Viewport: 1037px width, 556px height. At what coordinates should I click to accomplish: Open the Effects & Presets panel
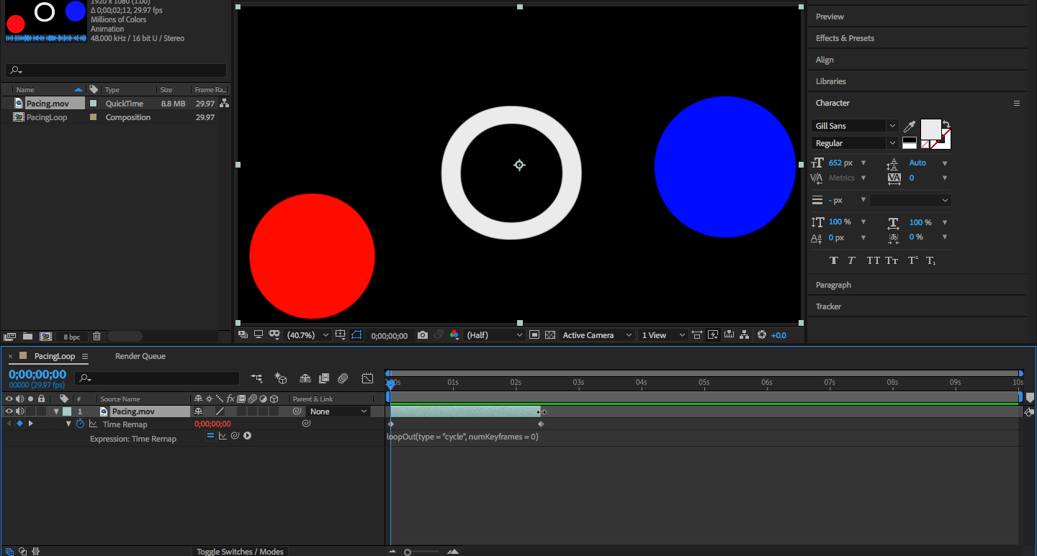[845, 38]
